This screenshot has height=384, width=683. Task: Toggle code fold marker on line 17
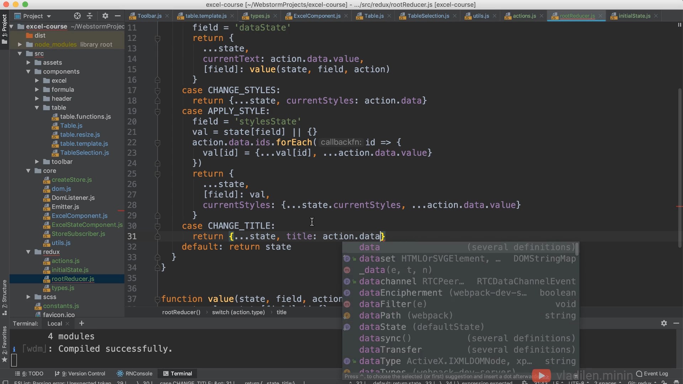158,91
